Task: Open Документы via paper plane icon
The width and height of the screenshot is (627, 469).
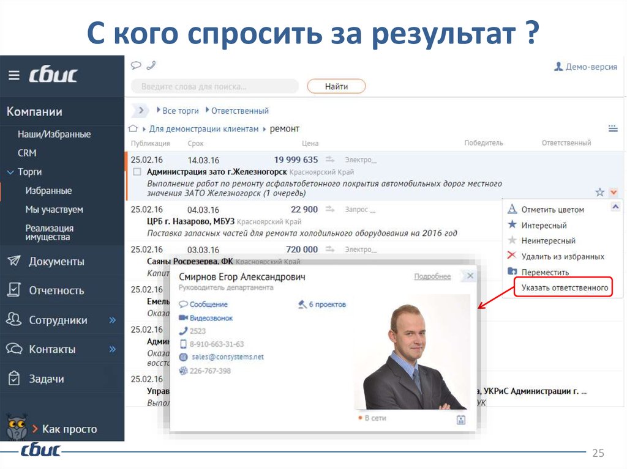Action: coord(15,261)
